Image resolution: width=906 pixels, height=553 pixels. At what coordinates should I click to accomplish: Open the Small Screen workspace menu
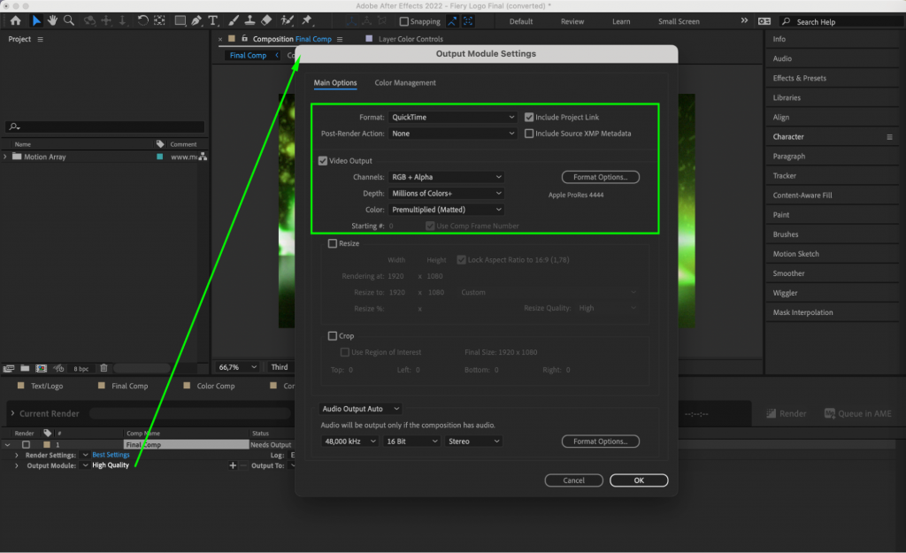point(678,20)
